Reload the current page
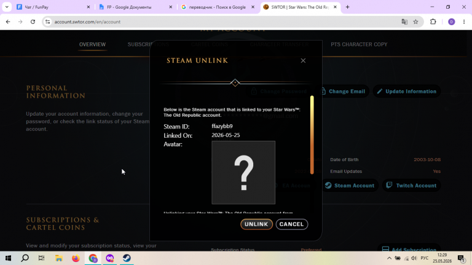The image size is (472, 265). [x=33, y=22]
